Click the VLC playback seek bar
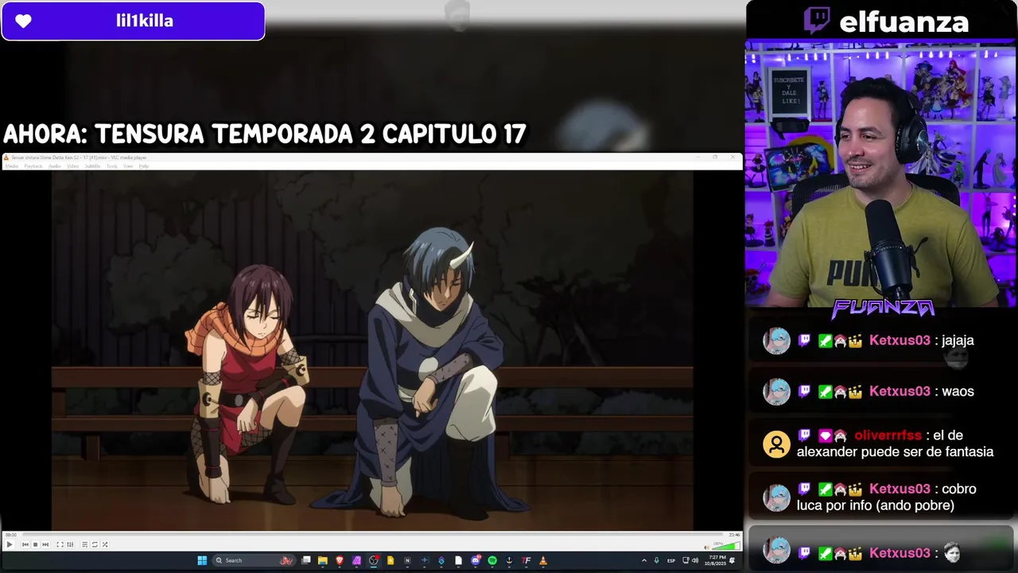1018x573 pixels. coord(372,534)
